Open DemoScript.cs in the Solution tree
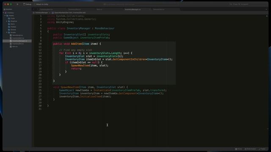 [17, 35]
